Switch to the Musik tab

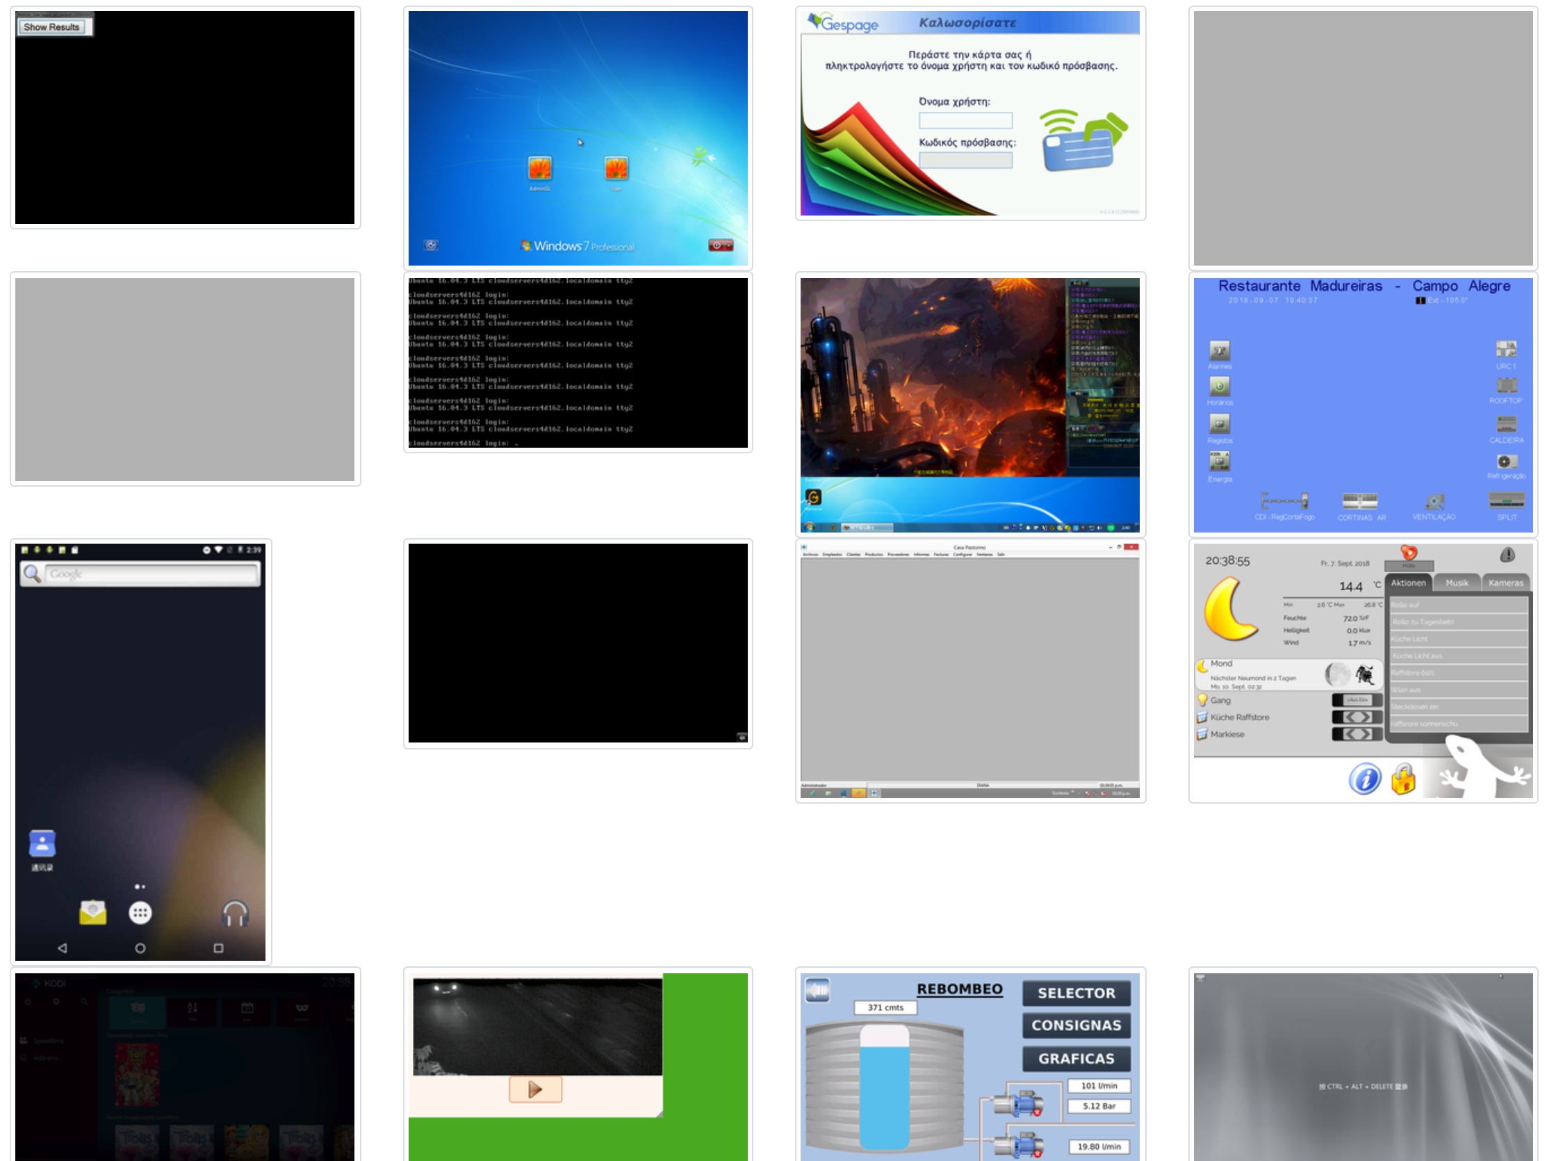(1457, 583)
